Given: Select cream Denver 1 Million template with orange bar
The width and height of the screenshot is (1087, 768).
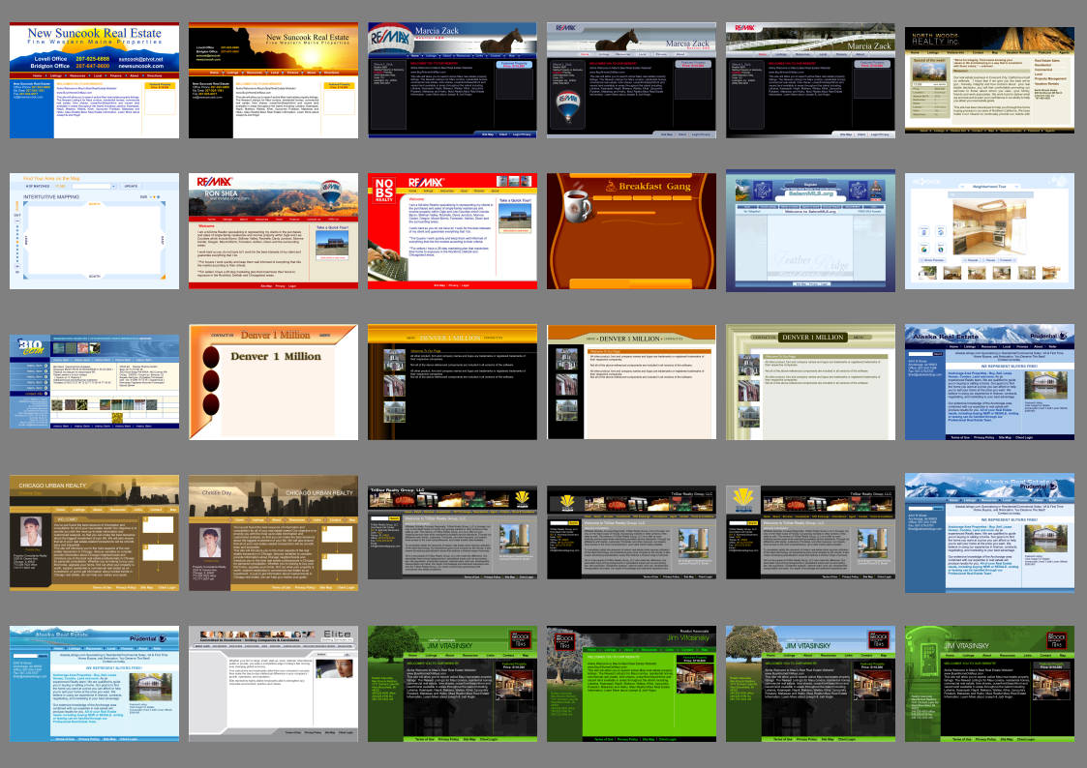Looking at the screenshot, I should (x=631, y=382).
